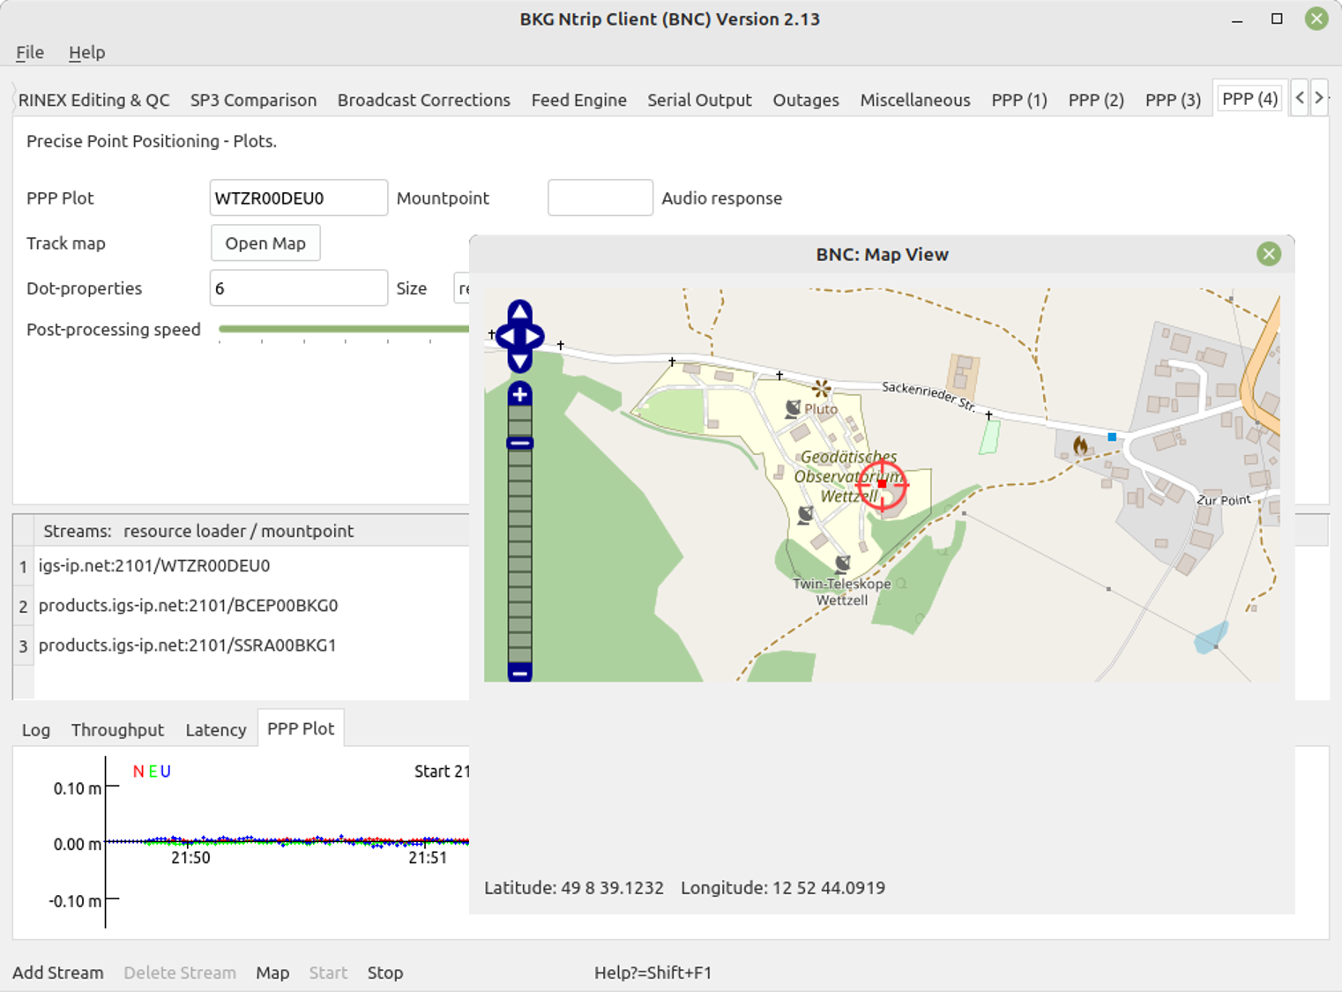Open the Size dropdown beside Dot-properties
This screenshot has height=992, width=1342.
click(461, 288)
